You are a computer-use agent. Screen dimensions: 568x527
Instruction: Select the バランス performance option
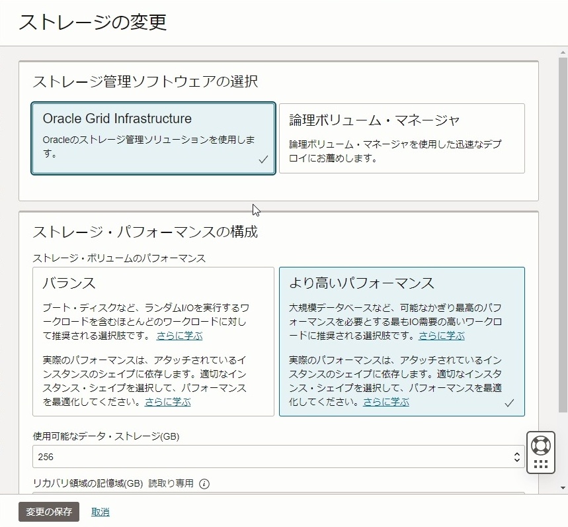pyautogui.click(x=153, y=341)
